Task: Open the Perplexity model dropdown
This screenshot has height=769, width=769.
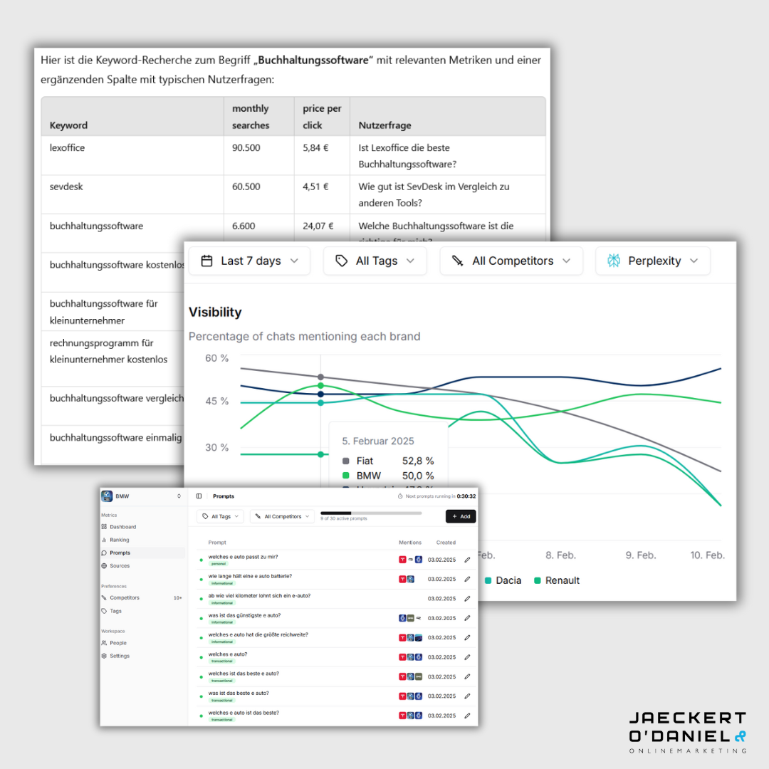Action: point(653,261)
